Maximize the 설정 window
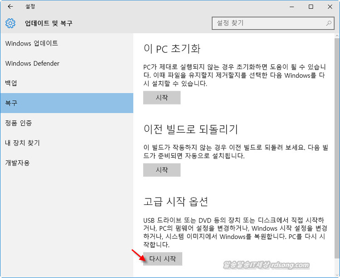340x278 pixels. point(311,7)
